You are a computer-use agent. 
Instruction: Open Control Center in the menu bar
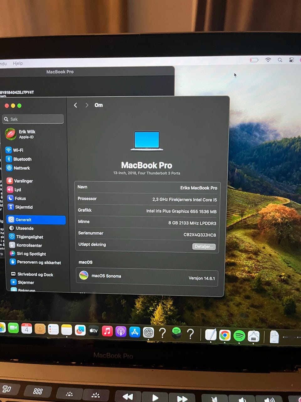point(291,60)
